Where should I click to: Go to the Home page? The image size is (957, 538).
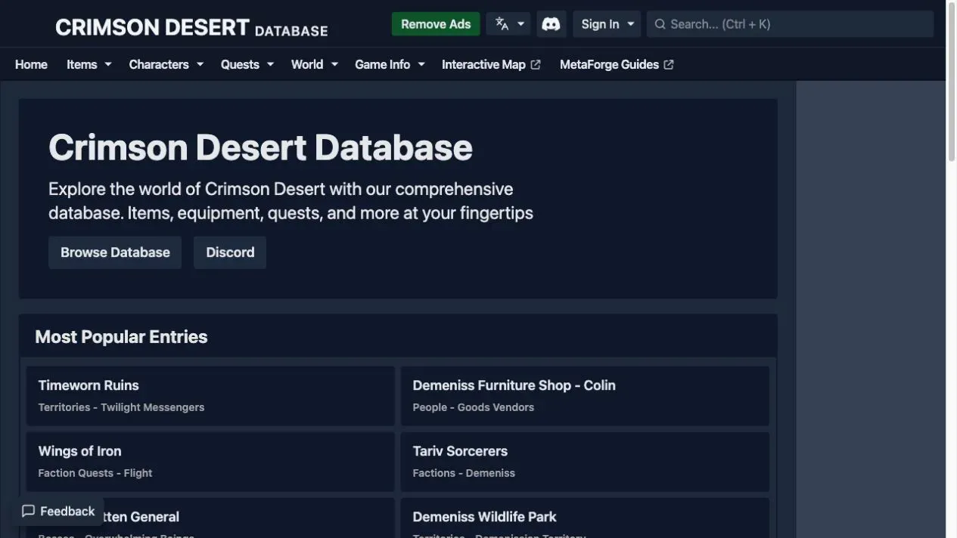31,65
